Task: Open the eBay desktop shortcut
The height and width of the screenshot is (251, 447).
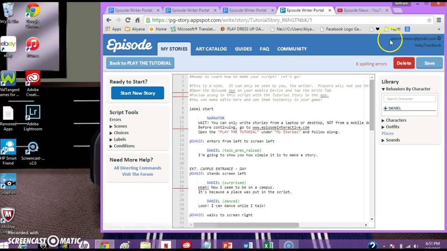Action: pos(8,47)
